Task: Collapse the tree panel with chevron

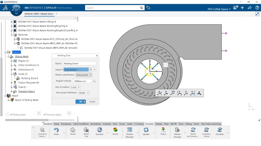Action: point(76,18)
